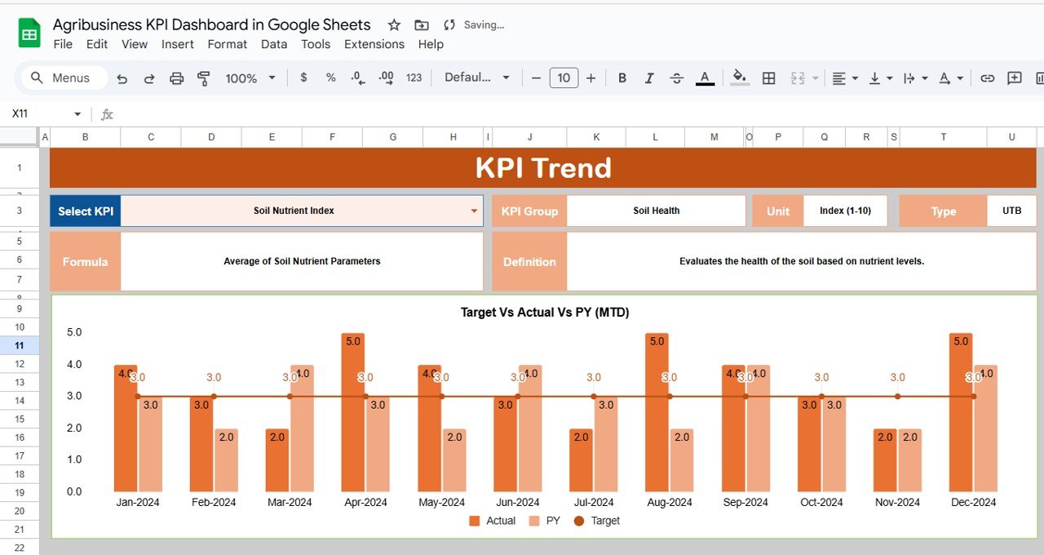Open the Select KPI dropdown arrow
The image size is (1044, 555).
pyautogui.click(x=474, y=211)
